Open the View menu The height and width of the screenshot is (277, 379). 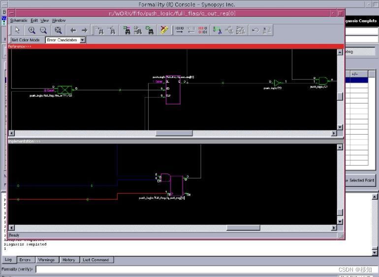[45, 21]
